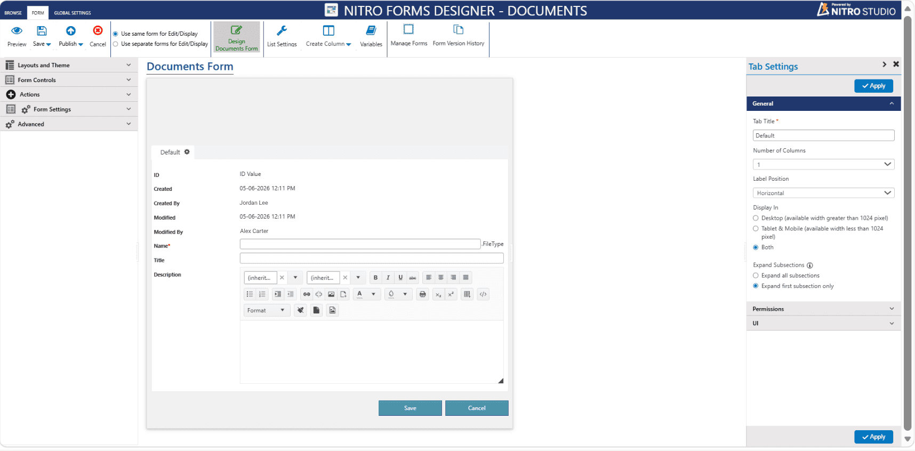The width and height of the screenshot is (915, 451).
Task: Select Both display option
Action: pos(756,247)
